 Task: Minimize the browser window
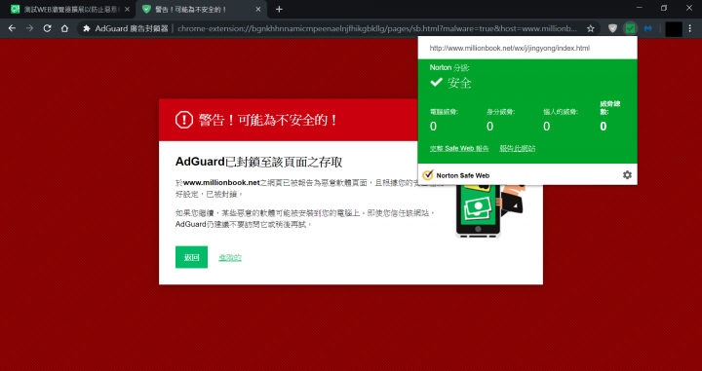coord(640,8)
